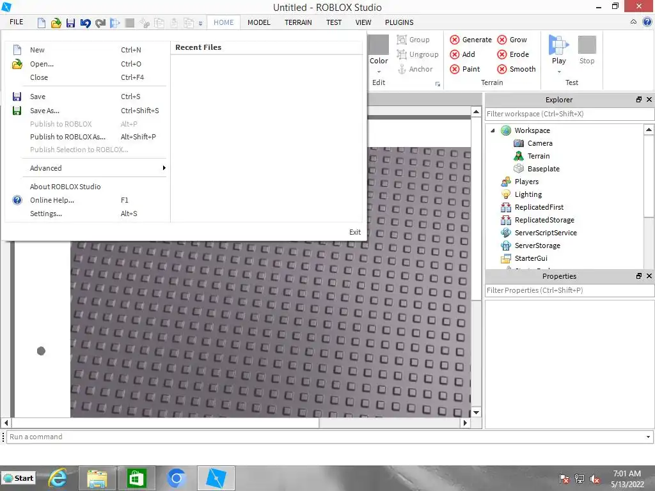Click the Duplicate icon in quick access toolbar
Image resolution: width=655 pixels, height=491 pixels.
click(x=189, y=22)
